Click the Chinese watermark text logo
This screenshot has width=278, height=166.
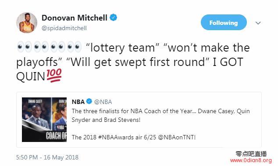251,154
